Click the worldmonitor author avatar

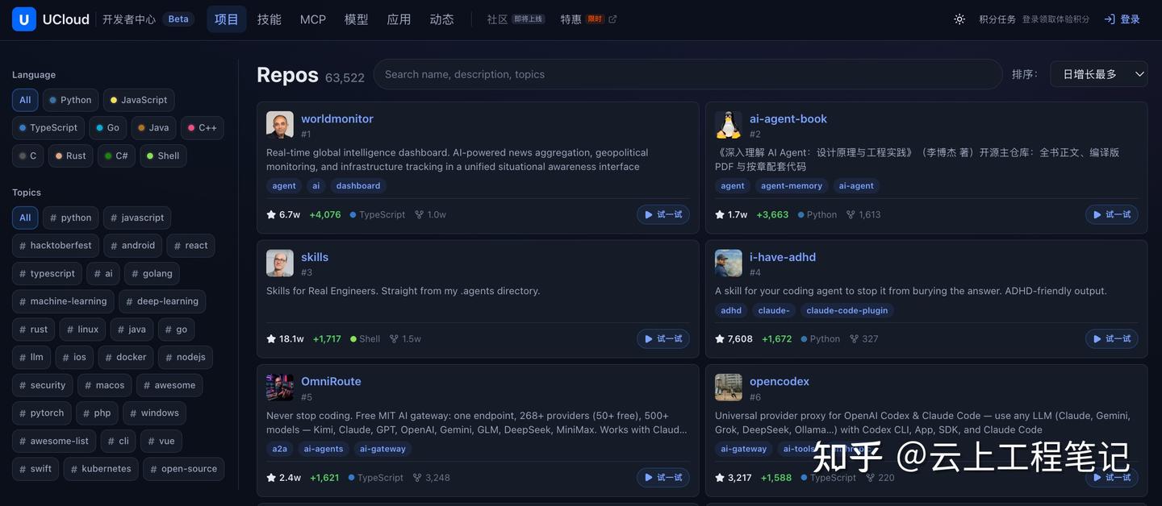pos(280,125)
